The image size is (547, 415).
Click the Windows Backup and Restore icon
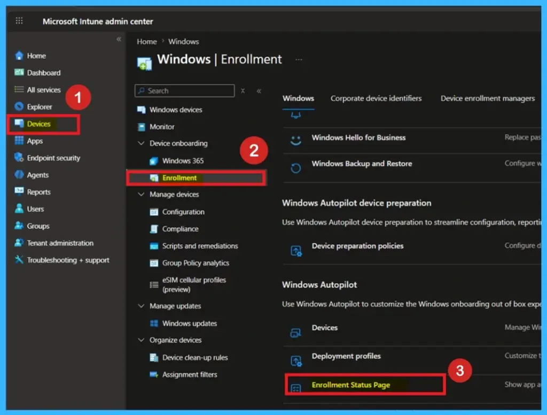pos(296,168)
